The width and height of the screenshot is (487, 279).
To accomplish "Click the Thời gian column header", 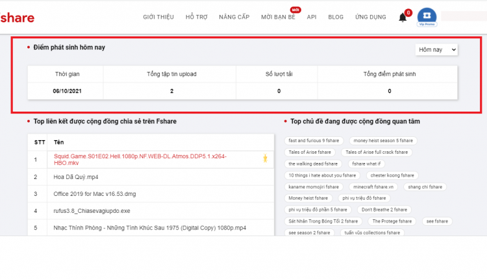I will pyautogui.click(x=67, y=74).
